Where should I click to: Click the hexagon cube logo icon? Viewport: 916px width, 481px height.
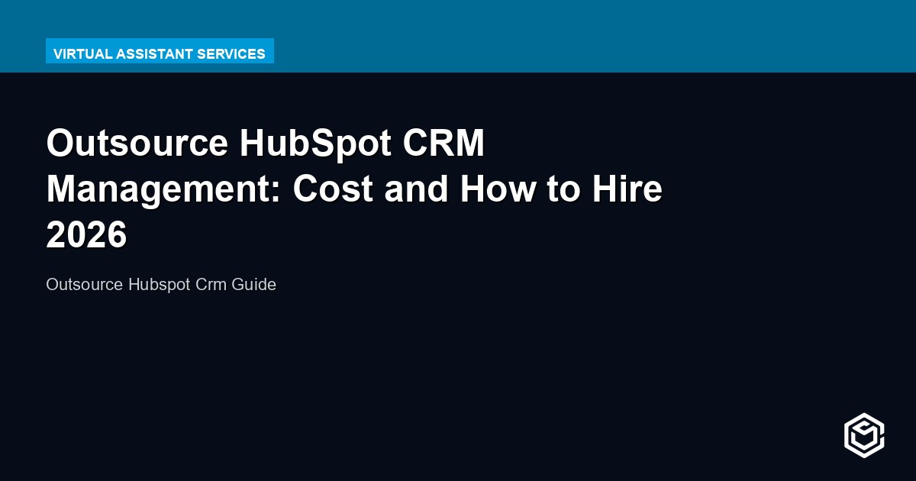click(864, 435)
